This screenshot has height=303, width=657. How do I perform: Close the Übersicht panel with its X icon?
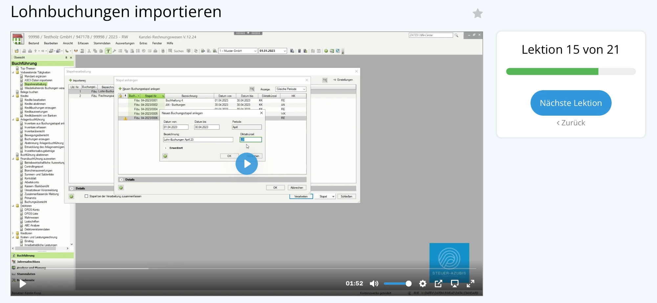pos(71,57)
